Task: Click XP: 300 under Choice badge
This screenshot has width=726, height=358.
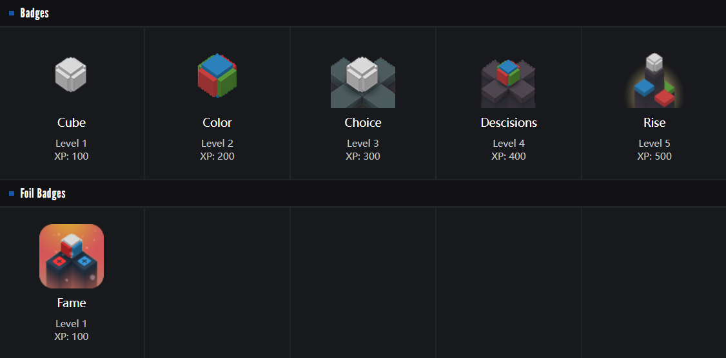Action: coord(363,156)
